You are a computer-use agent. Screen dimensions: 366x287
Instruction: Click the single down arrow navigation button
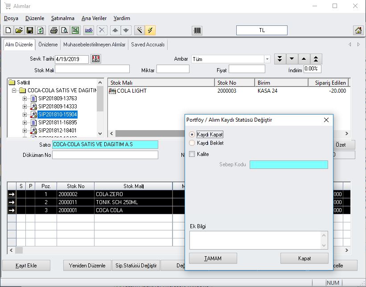click(x=292, y=59)
